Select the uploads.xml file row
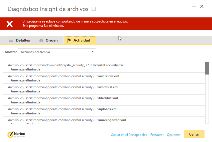This screenshot has height=142, width=212. pyautogui.click(x=104, y=111)
